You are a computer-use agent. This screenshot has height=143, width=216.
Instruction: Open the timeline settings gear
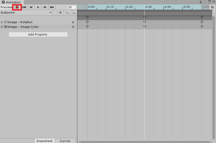tap(212, 7)
